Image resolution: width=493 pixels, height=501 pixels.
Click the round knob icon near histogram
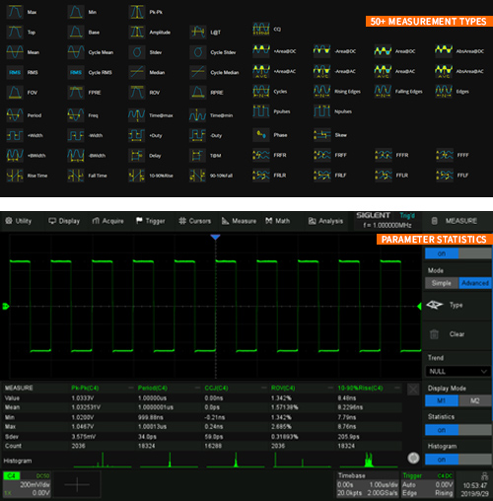413,458
